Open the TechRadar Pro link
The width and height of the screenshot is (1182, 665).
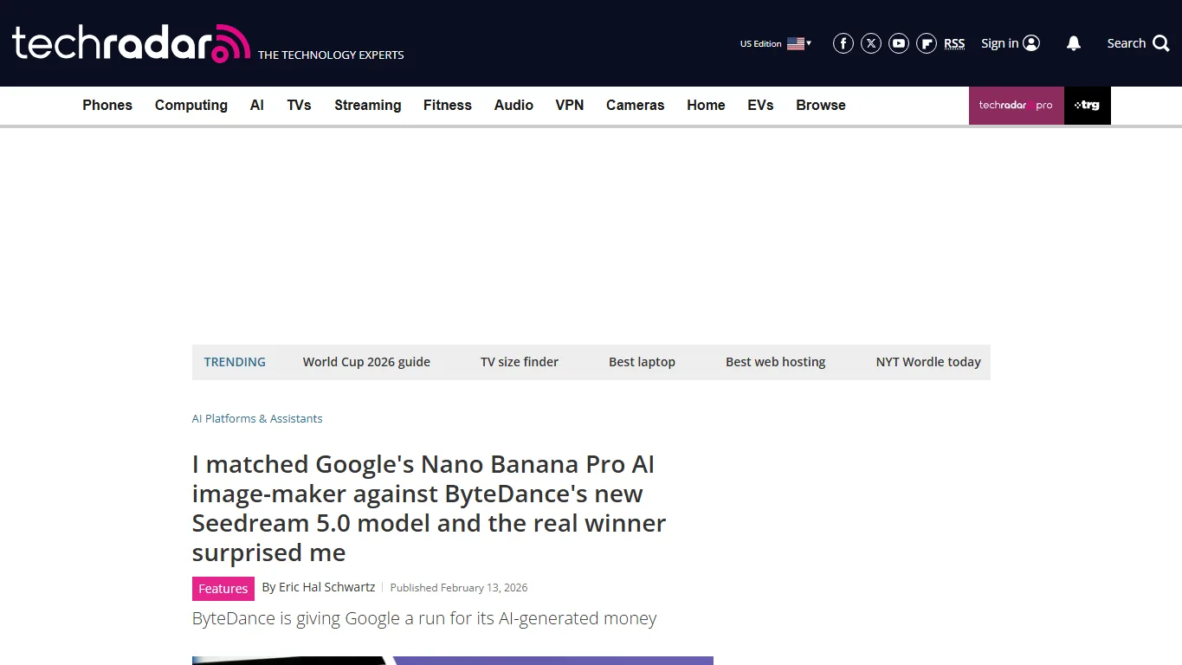1017,106
